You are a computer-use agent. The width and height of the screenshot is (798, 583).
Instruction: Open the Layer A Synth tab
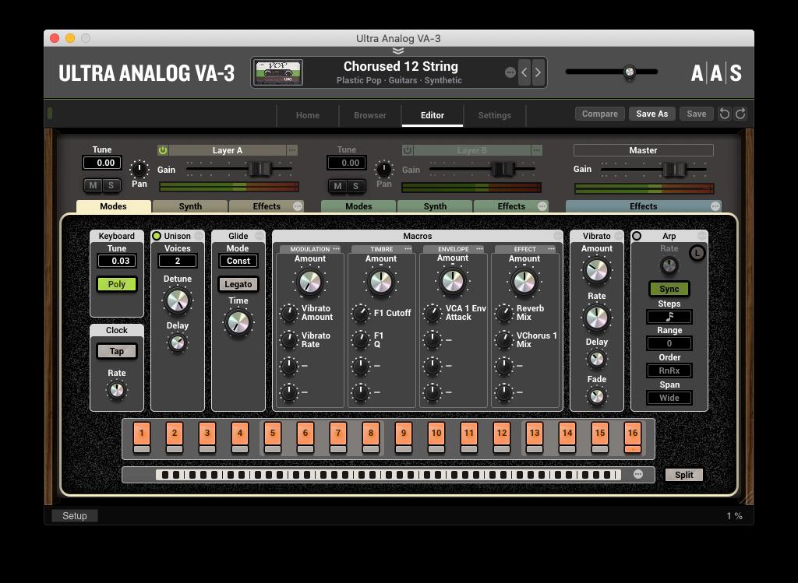[x=190, y=205]
